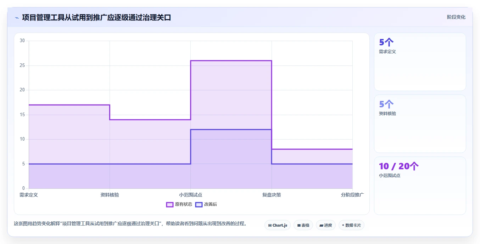The width and height of the screenshot is (480, 244).
Task: Click the 10 / 20个 value
Action: pyautogui.click(x=399, y=166)
